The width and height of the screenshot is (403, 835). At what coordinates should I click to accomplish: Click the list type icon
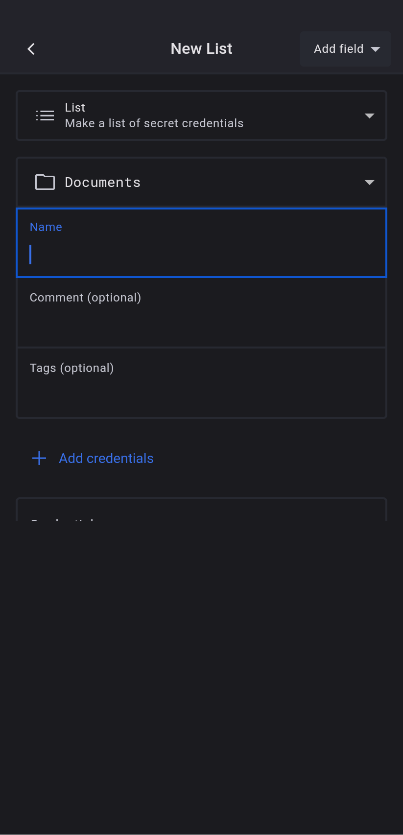(45, 116)
